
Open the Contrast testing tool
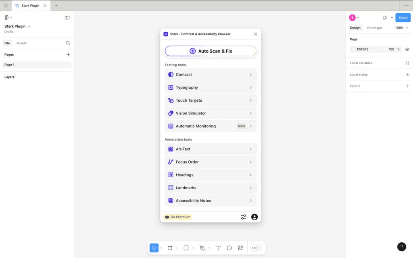[x=211, y=74]
